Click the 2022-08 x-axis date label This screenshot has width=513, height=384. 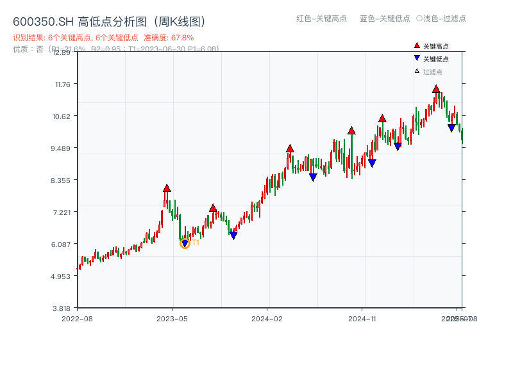[77, 319]
